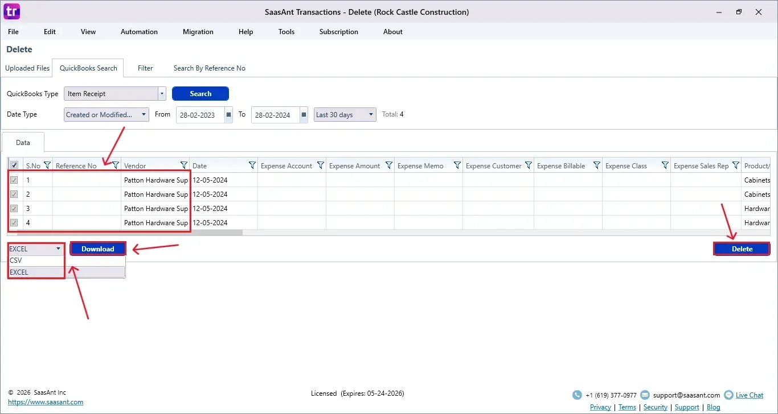The image size is (778, 414).
Task: Open the Support link
Action: pyautogui.click(x=687, y=407)
